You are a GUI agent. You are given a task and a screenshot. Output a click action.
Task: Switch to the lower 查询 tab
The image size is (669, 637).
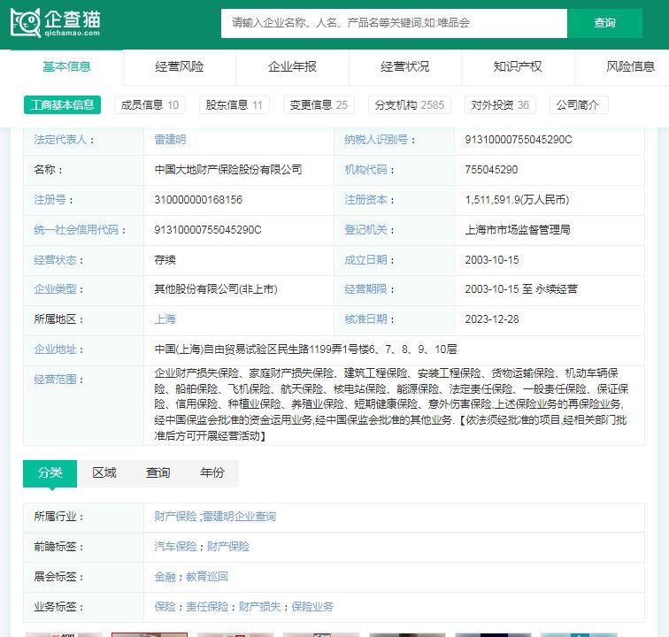tap(158, 472)
